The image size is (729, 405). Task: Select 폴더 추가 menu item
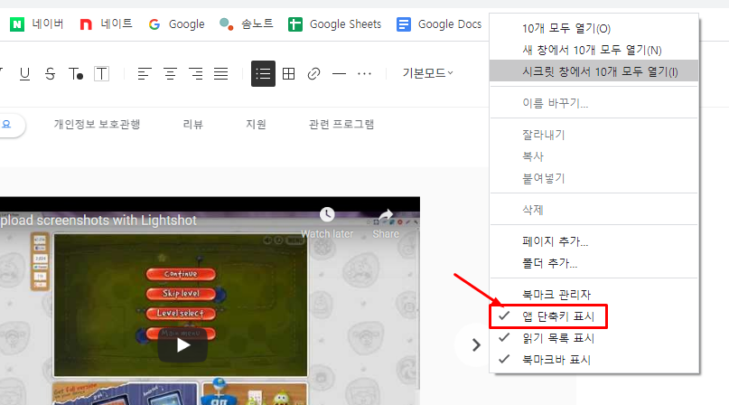pos(593,263)
